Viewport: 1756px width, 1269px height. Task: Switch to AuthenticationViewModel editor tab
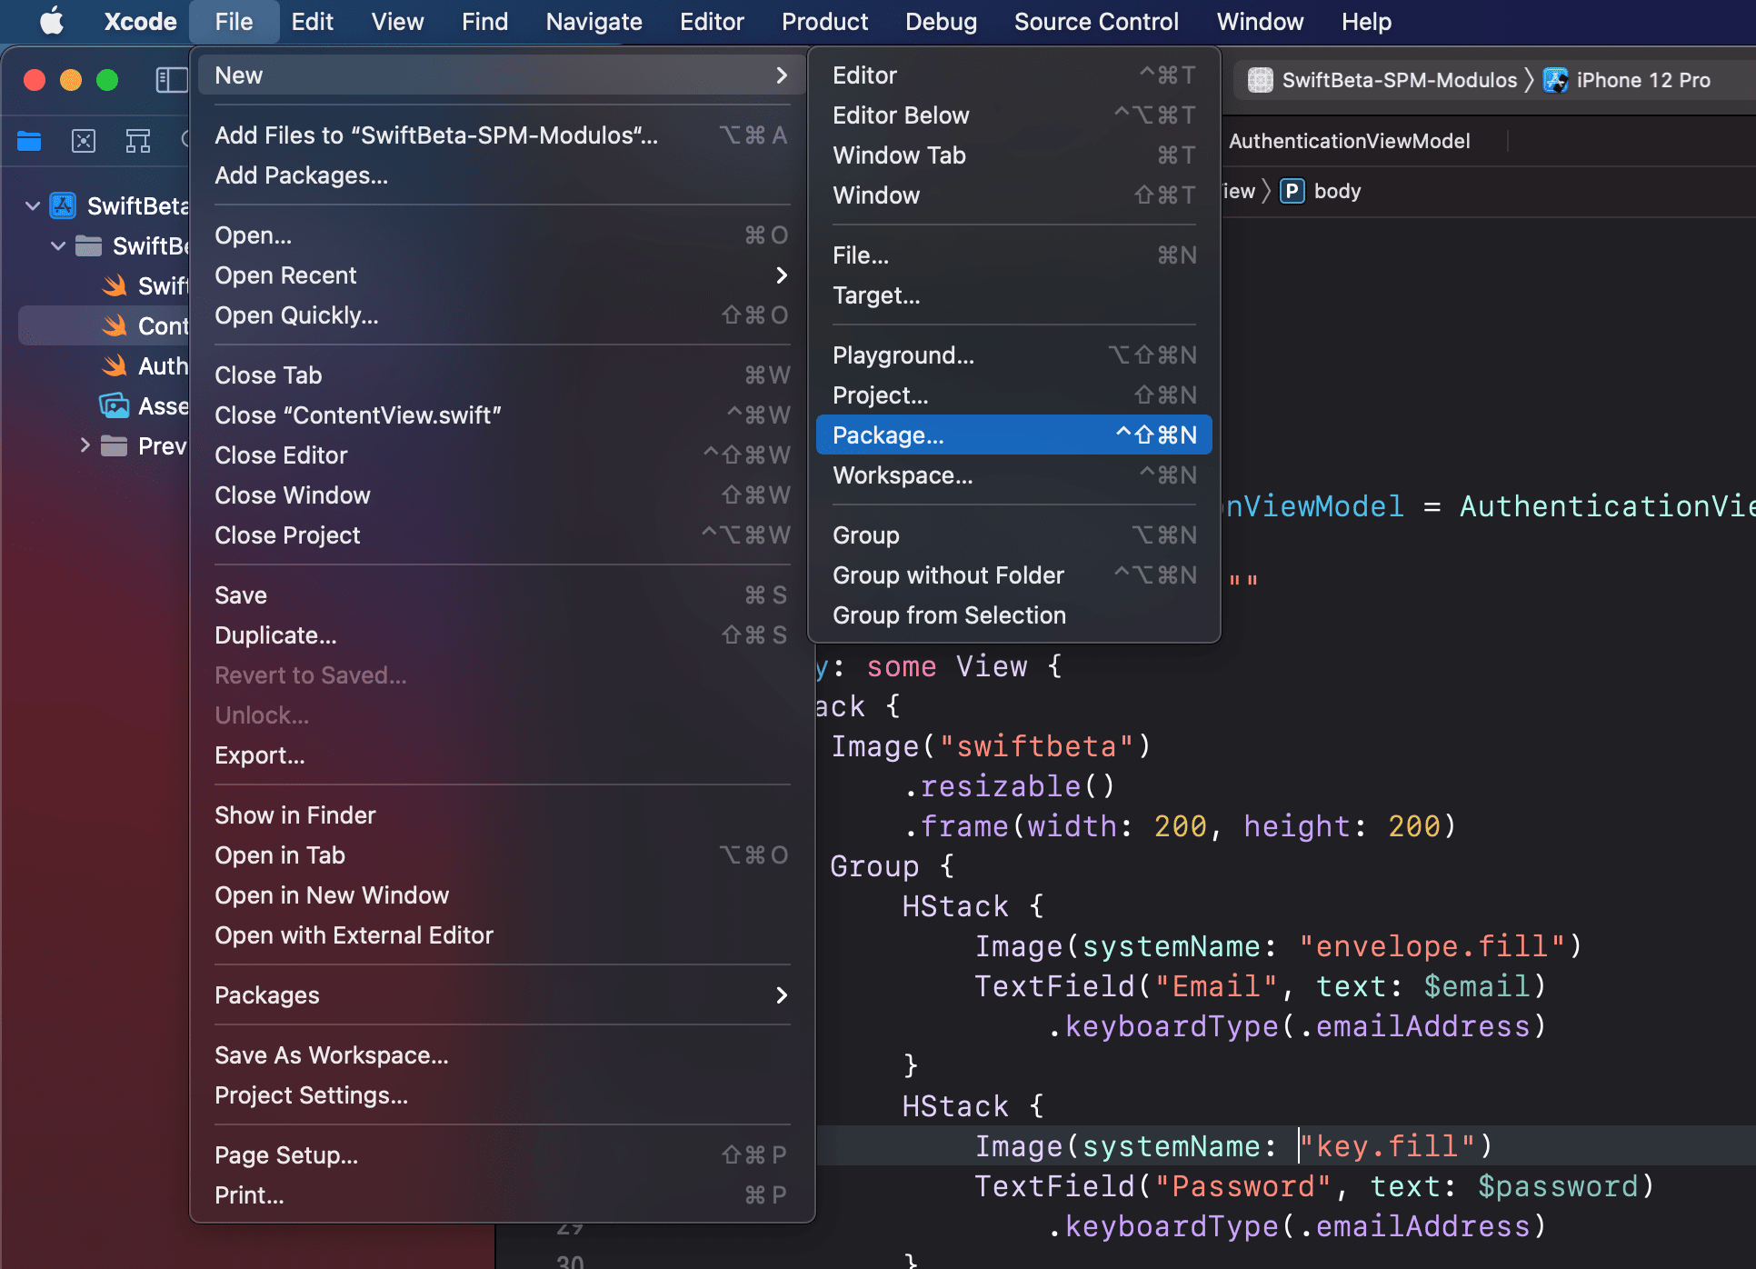[1349, 141]
